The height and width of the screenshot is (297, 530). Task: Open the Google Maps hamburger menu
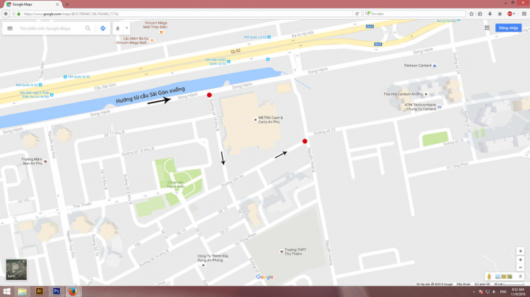10,28
